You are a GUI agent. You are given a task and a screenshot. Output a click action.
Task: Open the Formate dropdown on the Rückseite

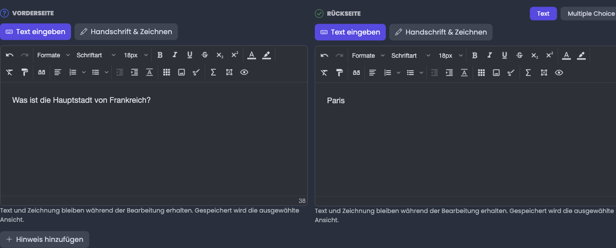368,56
